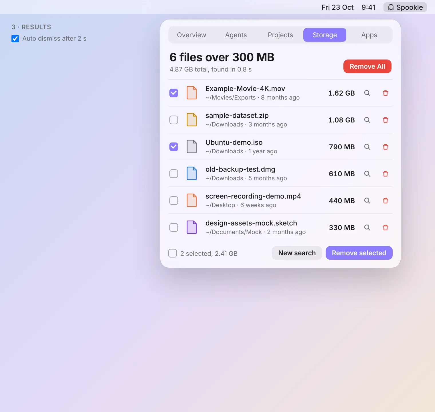Inspect Ubuntu-demo.iso with the magnifier icon
This screenshot has width=435, height=412.
[x=367, y=147]
